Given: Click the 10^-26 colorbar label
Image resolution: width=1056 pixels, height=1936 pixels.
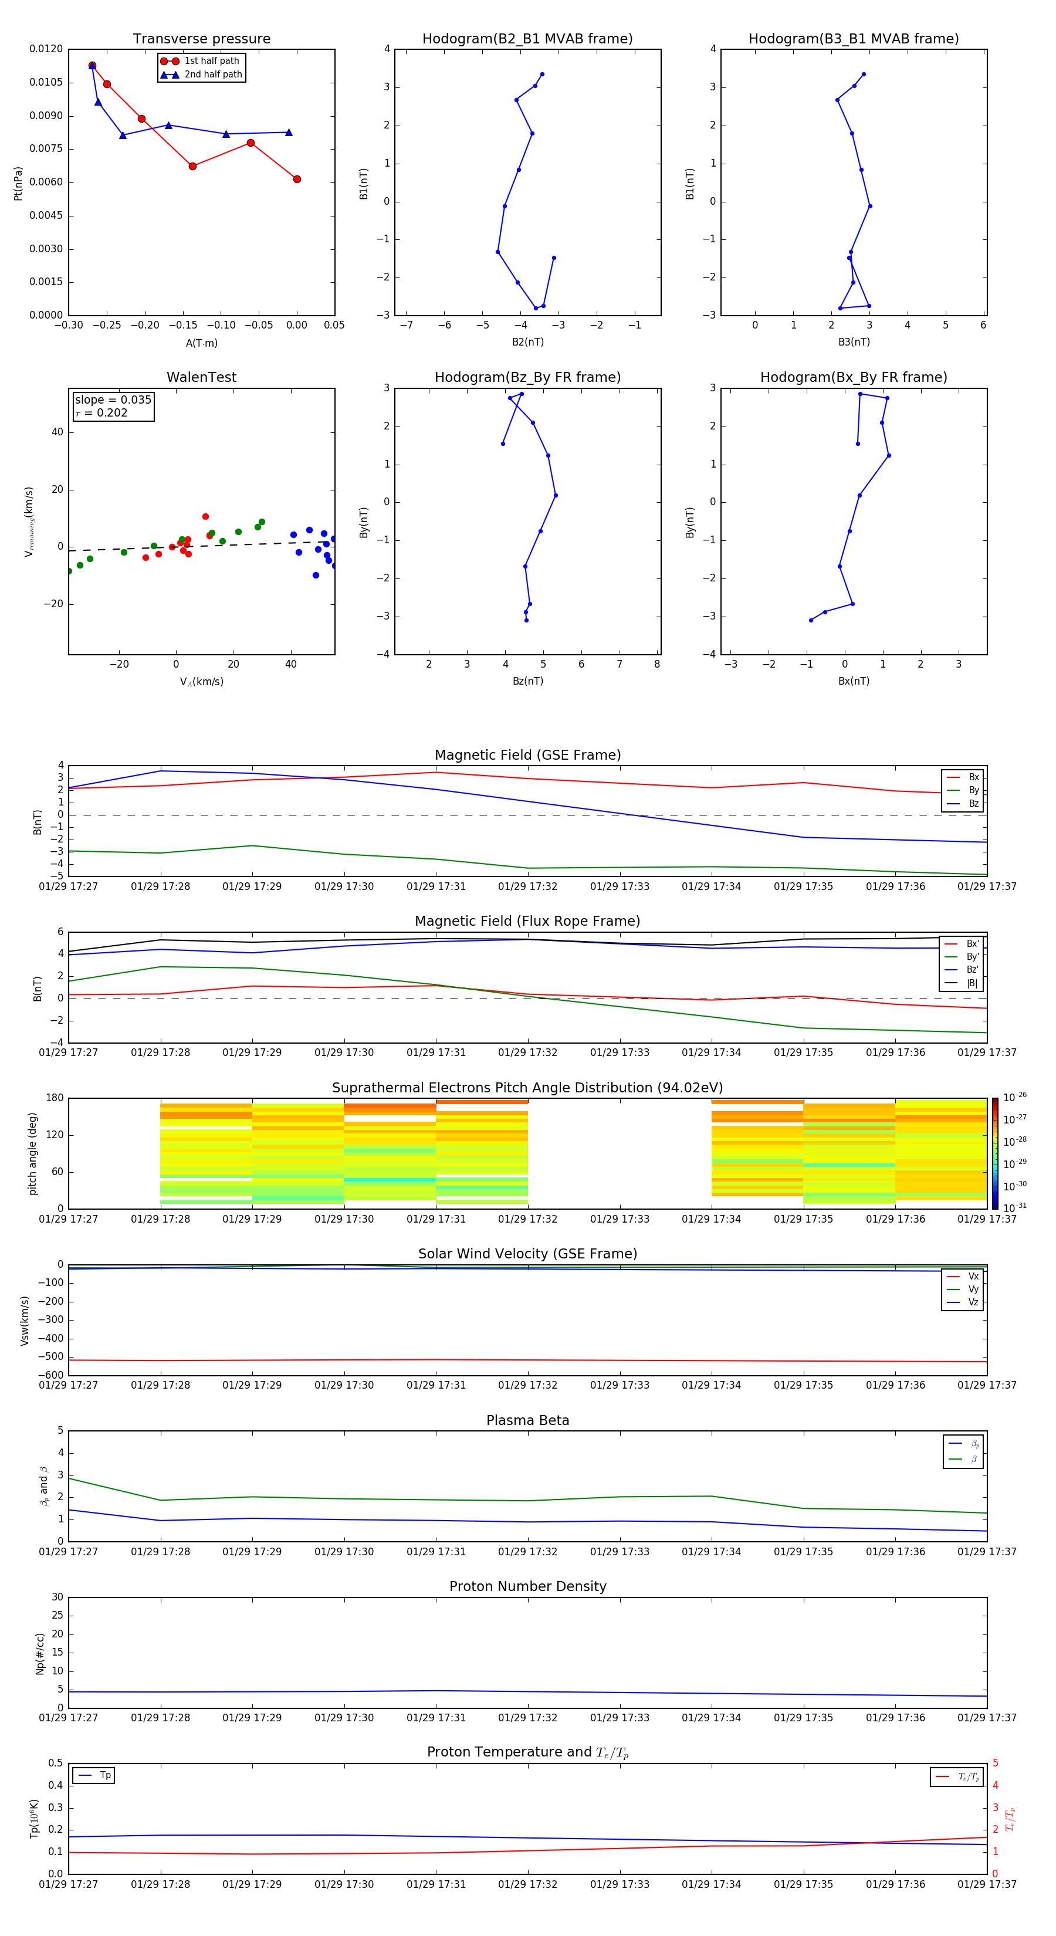Looking at the screenshot, I should click(x=1015, y=1097).
